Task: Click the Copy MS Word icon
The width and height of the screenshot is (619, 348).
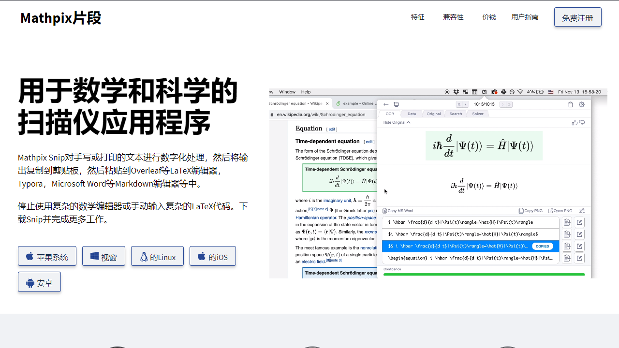Action: click(383, 210)
